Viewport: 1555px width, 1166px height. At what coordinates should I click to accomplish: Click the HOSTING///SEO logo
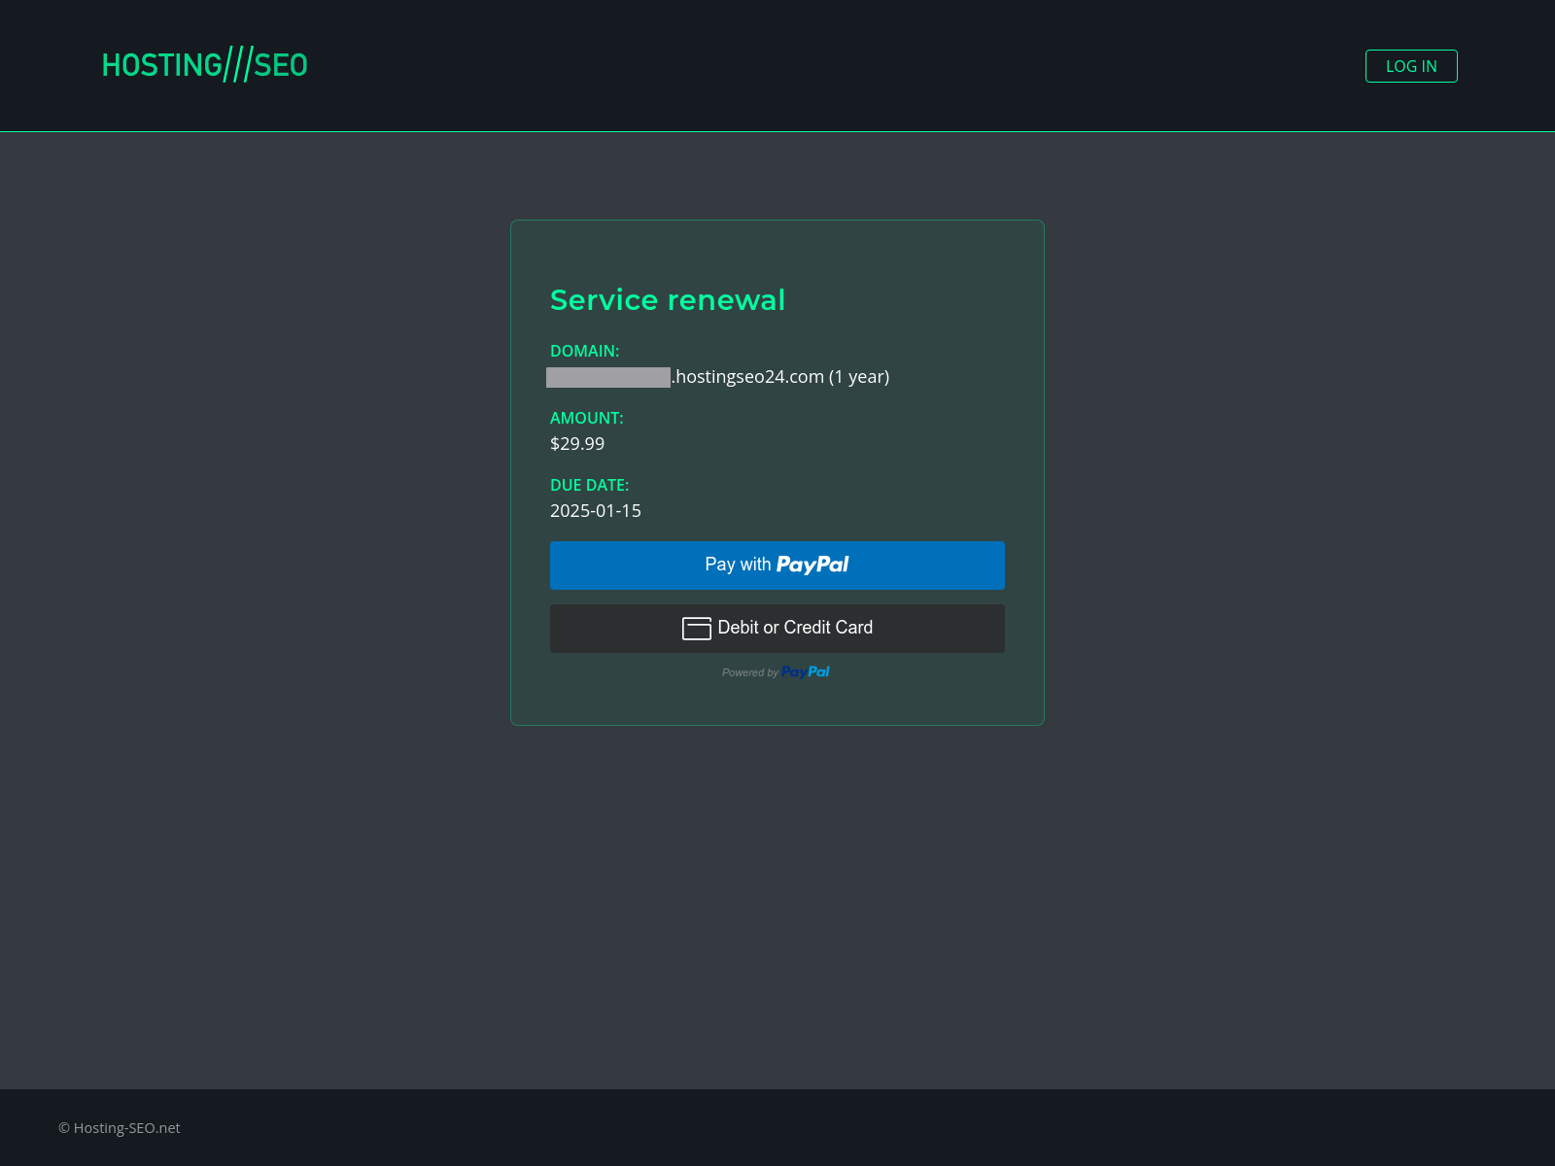pyautogui.click(x=205, y=65)
